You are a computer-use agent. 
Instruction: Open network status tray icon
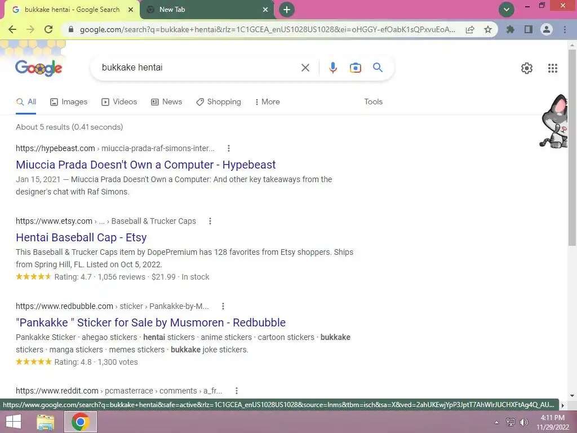pyautogui.click(x=511, y=422)
